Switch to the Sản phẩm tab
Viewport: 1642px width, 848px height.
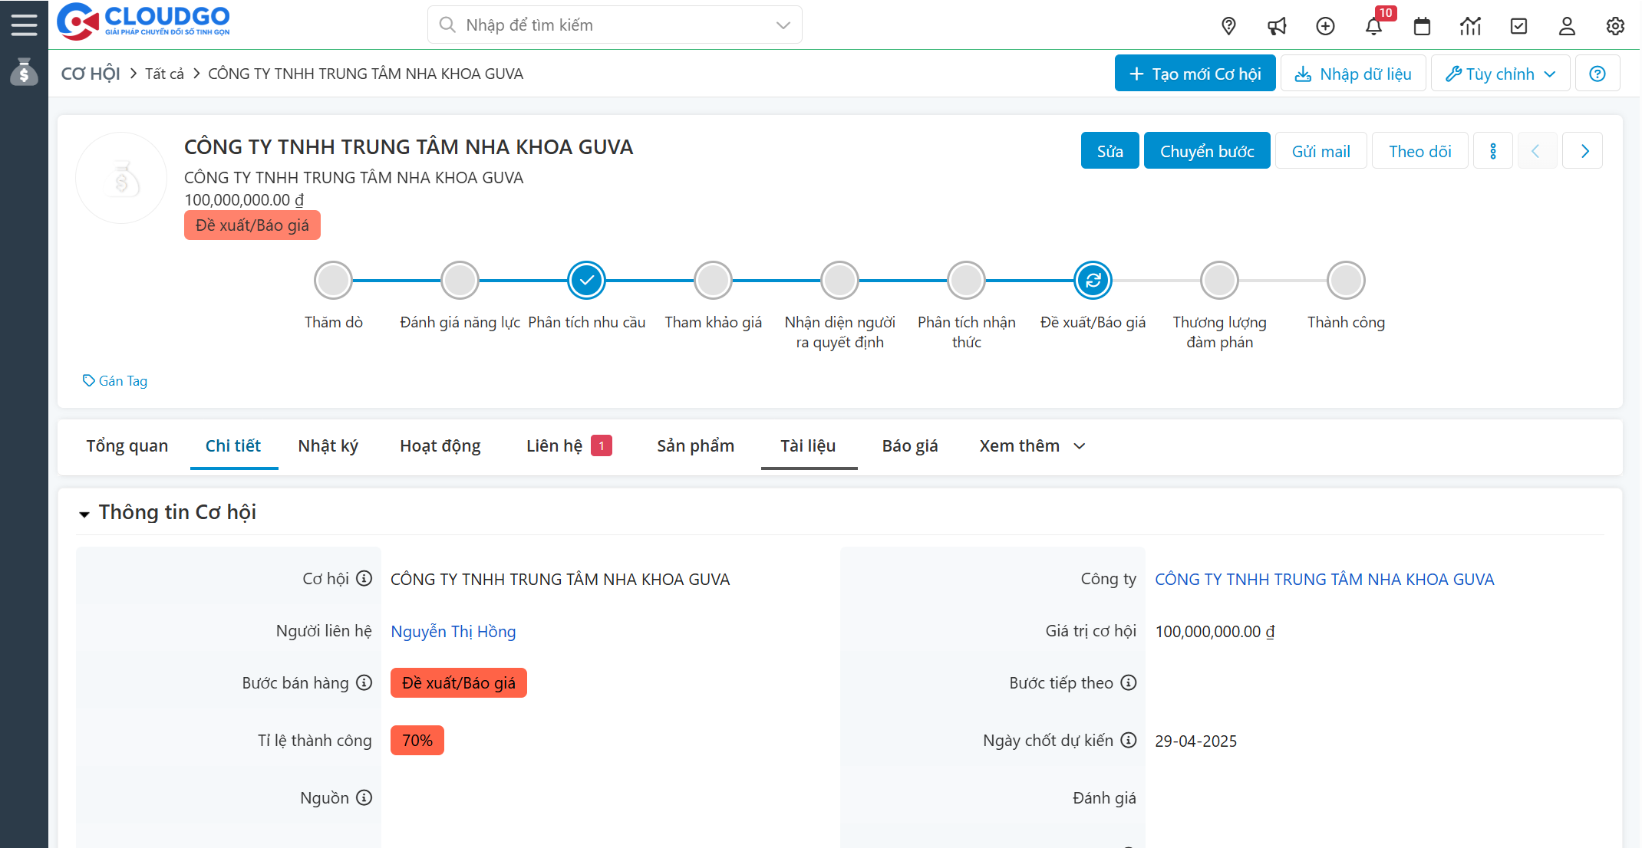695,446
